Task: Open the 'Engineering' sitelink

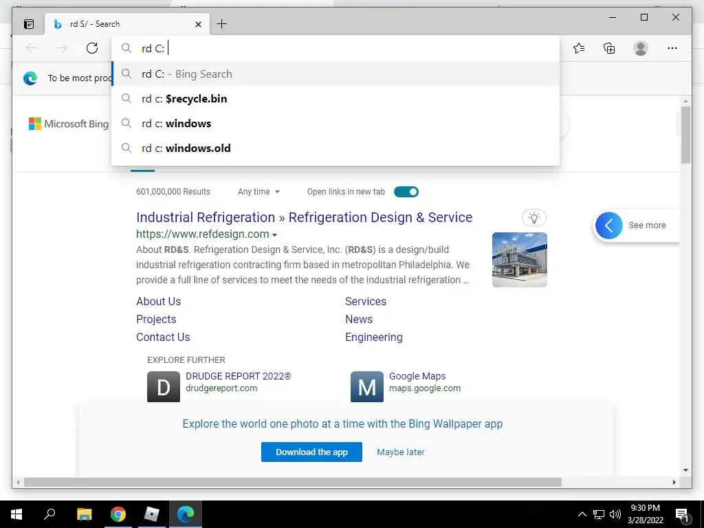Action: point(373,337)
